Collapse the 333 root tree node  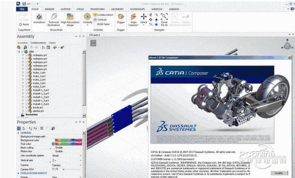point(19,52)
